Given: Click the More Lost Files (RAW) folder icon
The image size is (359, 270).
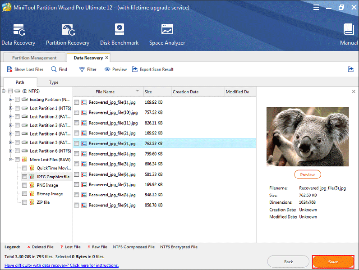Looking at the screenshot, I should 24,160.
